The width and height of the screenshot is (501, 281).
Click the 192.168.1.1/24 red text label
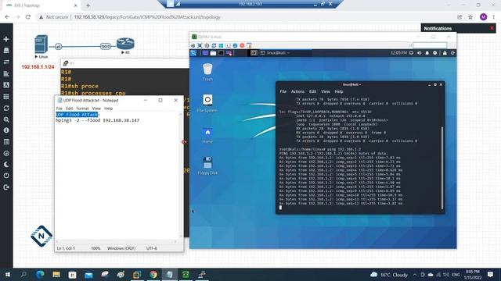tap(38, 67)
